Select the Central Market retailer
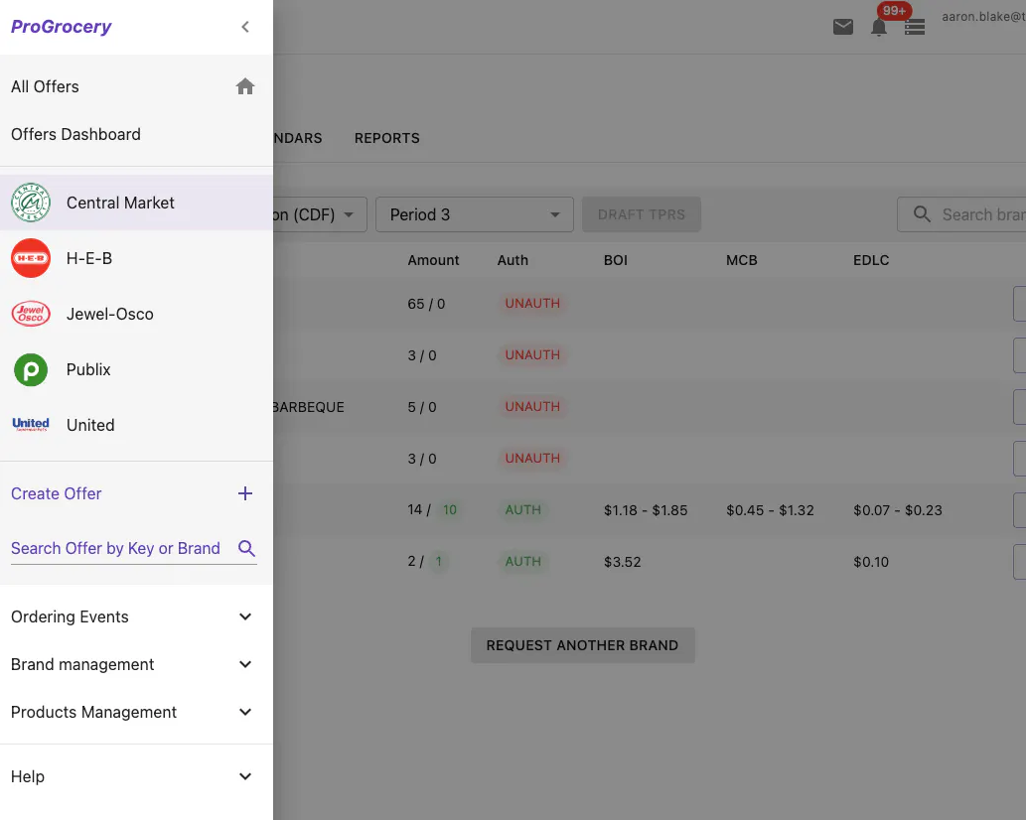Screen dimensions: 1026x820 point(136,203)
